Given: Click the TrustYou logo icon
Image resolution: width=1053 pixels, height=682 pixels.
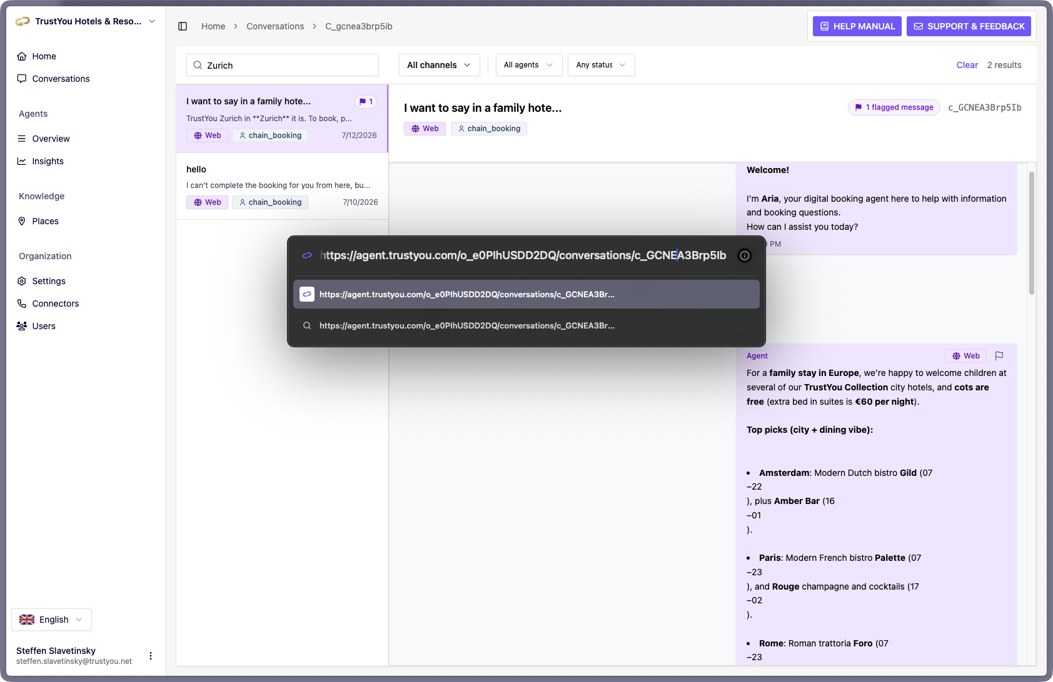Looking at the screenshot, I should click(23, 21).
